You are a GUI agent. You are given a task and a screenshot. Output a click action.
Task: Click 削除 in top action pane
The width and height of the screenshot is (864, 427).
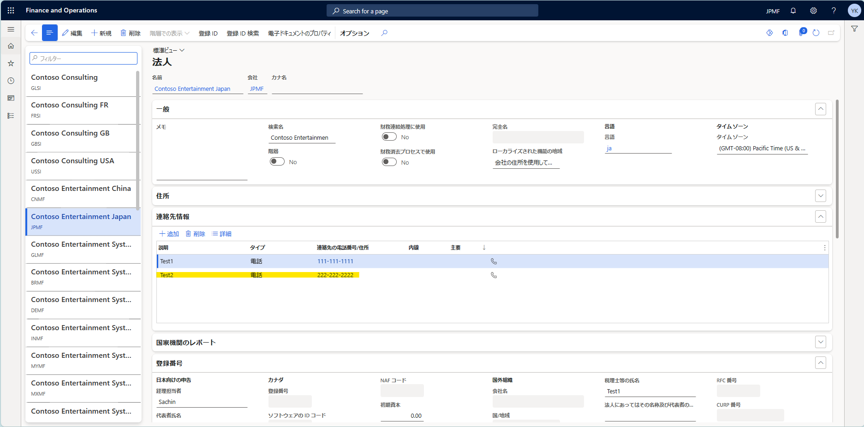pyautogui.click(x=131, y=33)
